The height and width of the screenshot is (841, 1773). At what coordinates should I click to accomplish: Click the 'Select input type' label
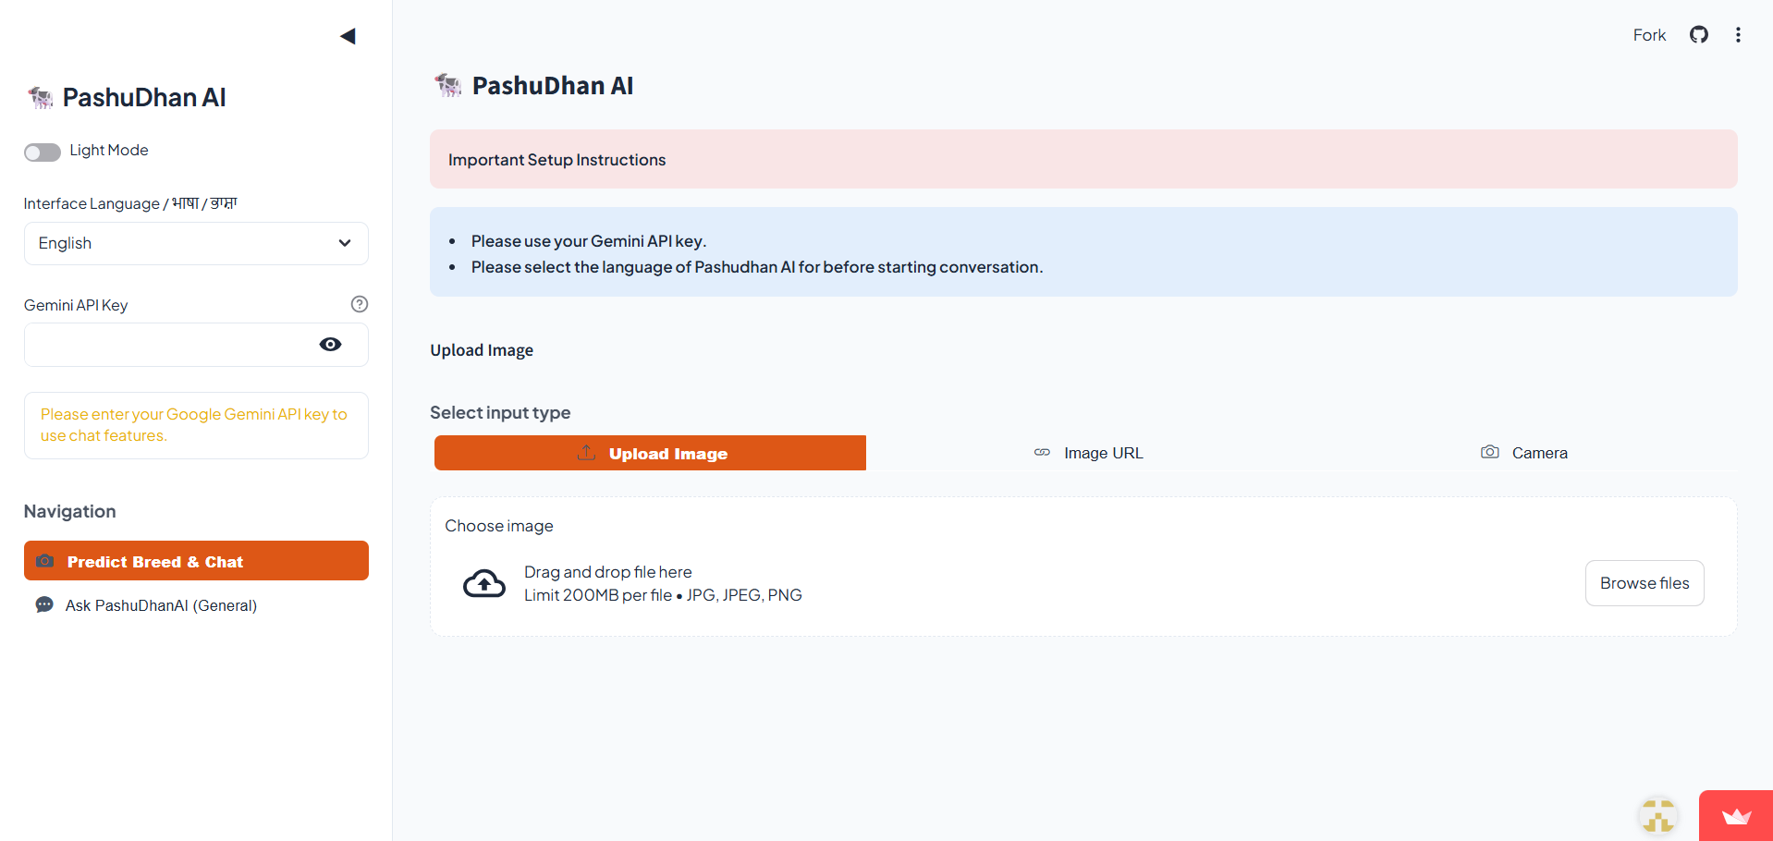tap(500, 412)
